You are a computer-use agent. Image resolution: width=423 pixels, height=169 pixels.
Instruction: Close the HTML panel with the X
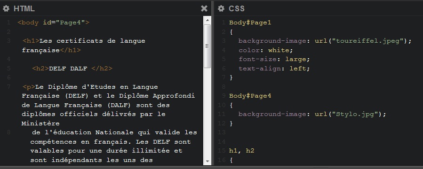tap(204, 8)
